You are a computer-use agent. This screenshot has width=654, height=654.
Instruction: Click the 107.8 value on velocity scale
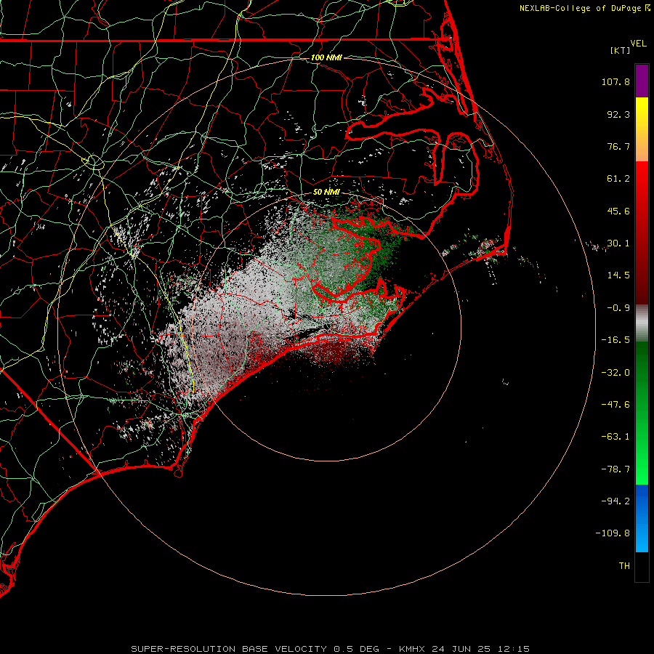[x=615, y=81]
